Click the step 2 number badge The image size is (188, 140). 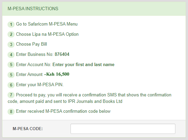click(11, 34)
